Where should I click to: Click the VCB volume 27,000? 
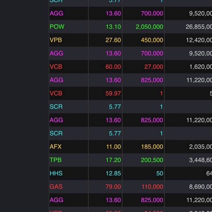click(x=154, y=66)
